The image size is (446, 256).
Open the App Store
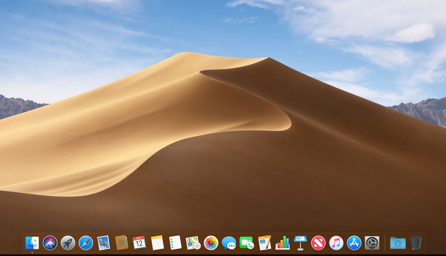[x=354, y=243]
